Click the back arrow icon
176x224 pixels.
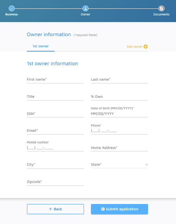(x=51, y=209)
